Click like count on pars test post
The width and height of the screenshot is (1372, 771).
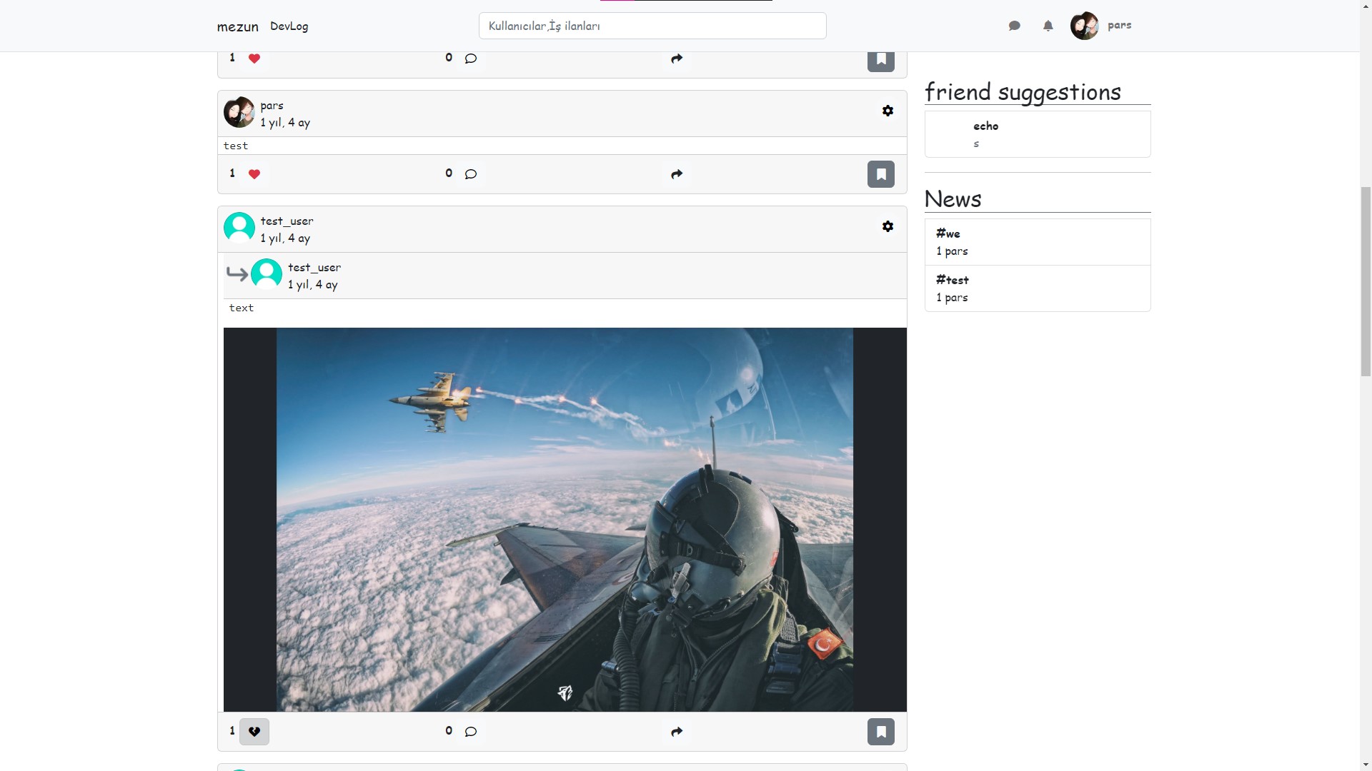click(x=232, y=173)
